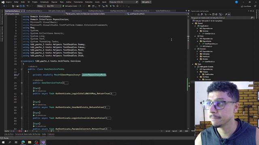Click the Solution Explorer search field

pos(222,18)
